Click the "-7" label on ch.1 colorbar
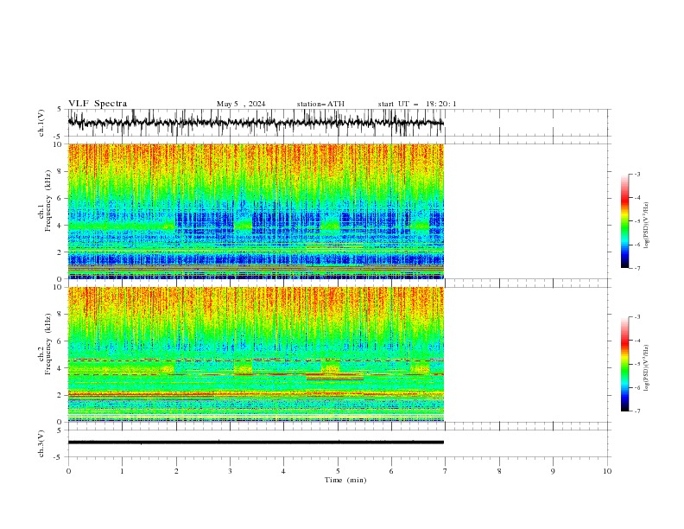The height and width of the screenshot is (529, 684). point(636,268)
